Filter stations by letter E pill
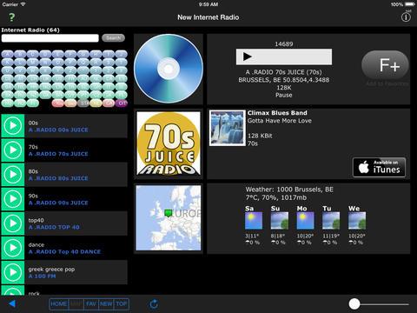This screenshot has width=417, height=313. (58, 54)
